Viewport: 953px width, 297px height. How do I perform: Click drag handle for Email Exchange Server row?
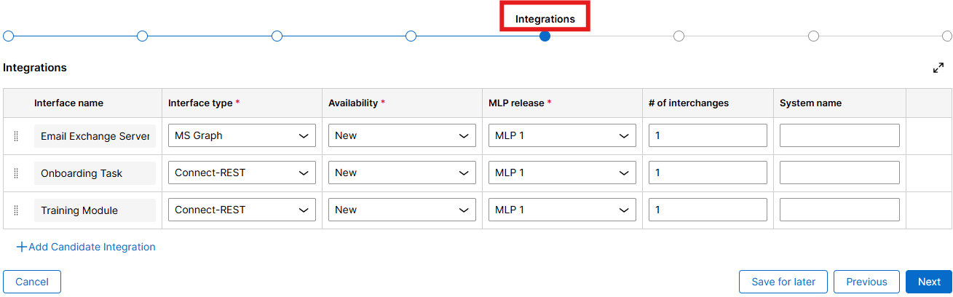16,136
